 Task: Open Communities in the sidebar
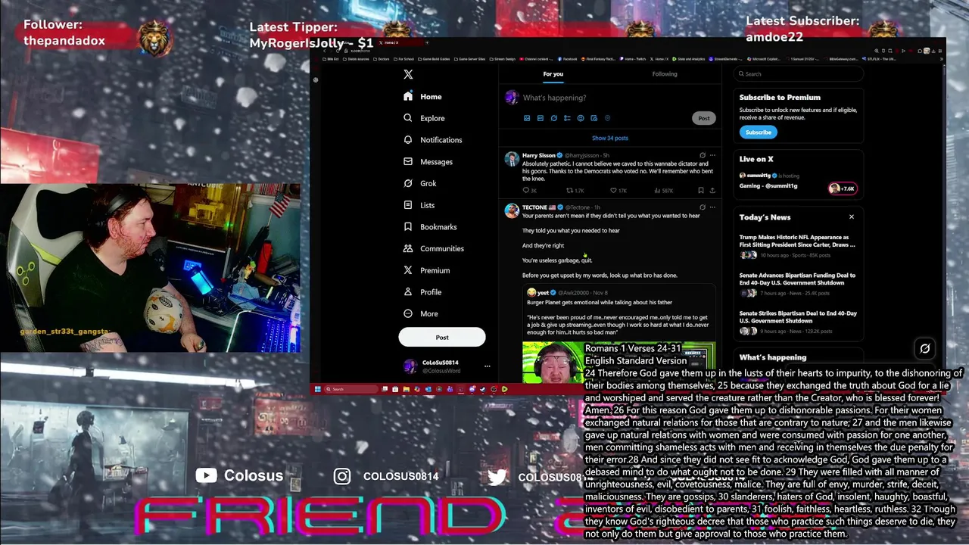(x=433, y=248)
